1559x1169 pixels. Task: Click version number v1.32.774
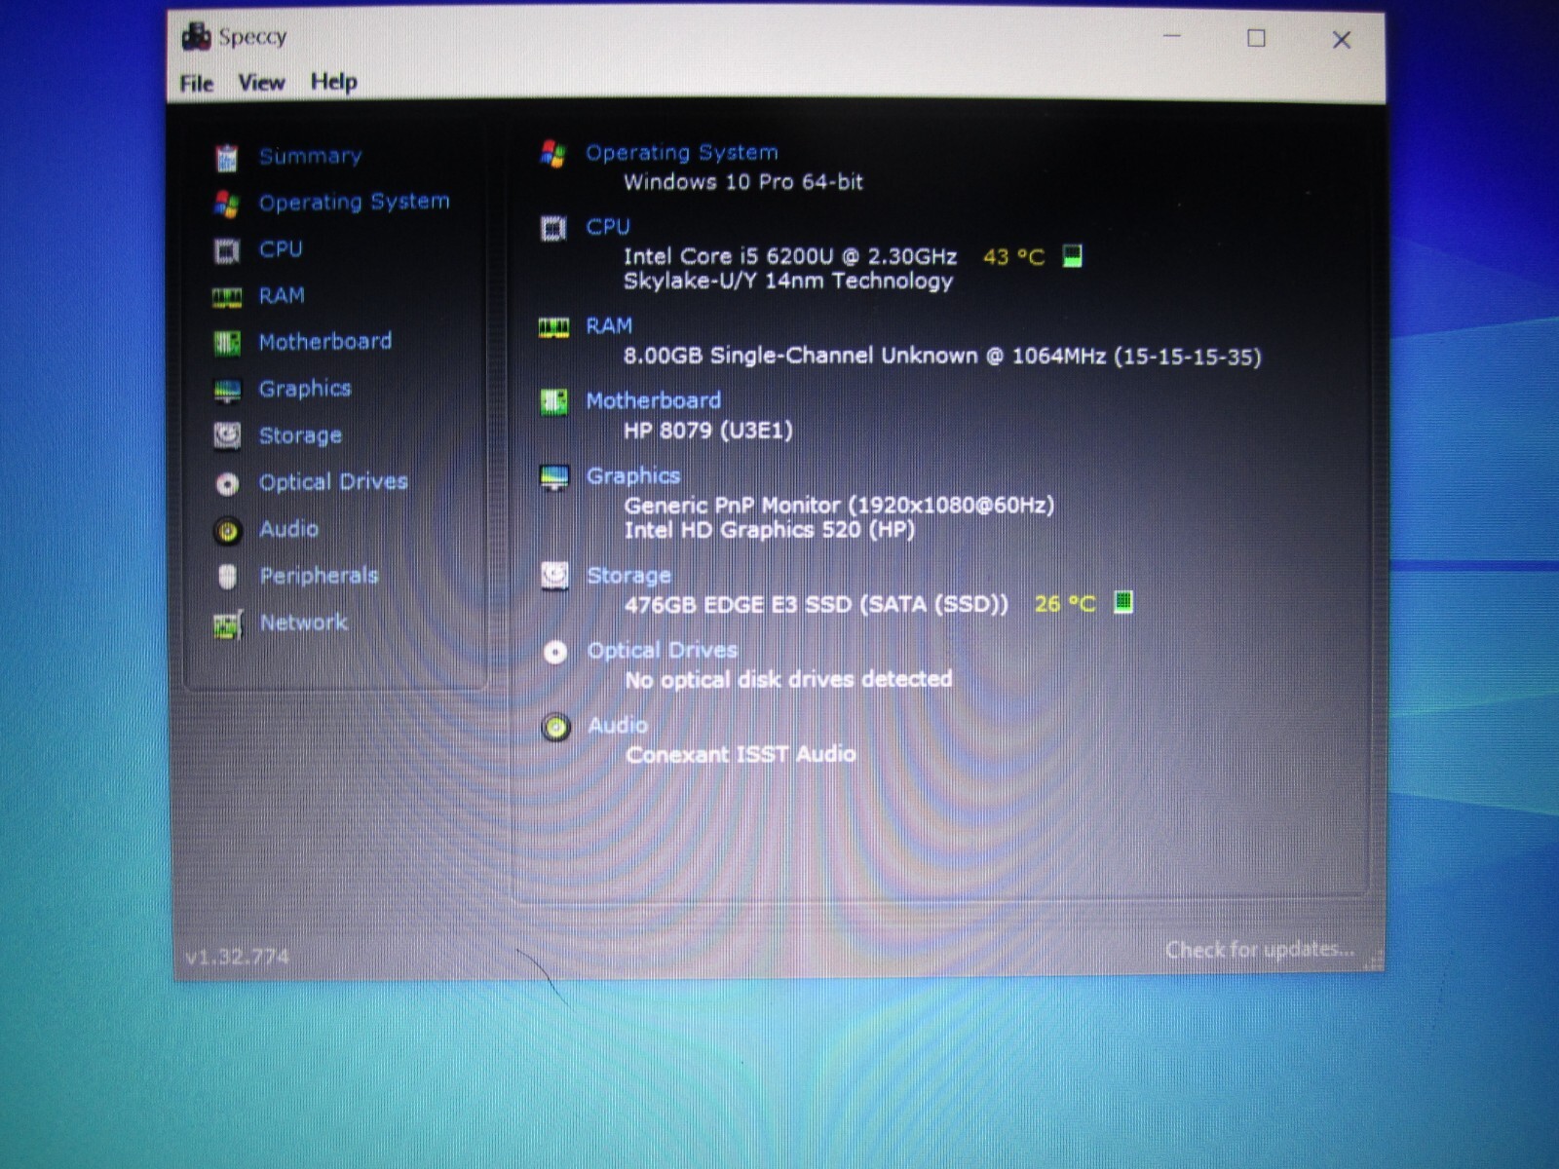point(237,957)
